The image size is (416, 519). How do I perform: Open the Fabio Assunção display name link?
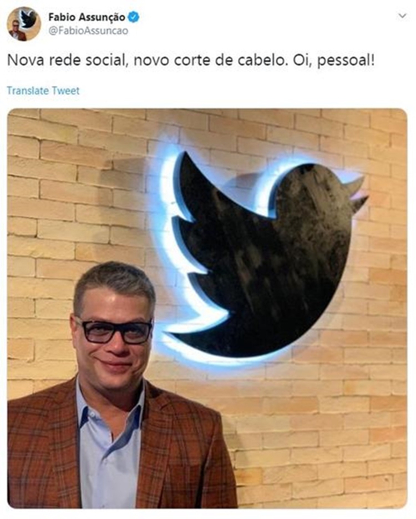pyautogui.click(x=87, y=17)
